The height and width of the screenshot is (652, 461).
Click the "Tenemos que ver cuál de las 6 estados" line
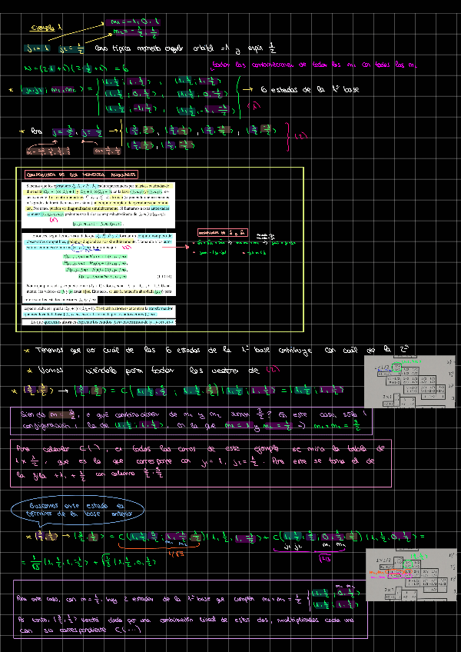[x=215, y=351]
